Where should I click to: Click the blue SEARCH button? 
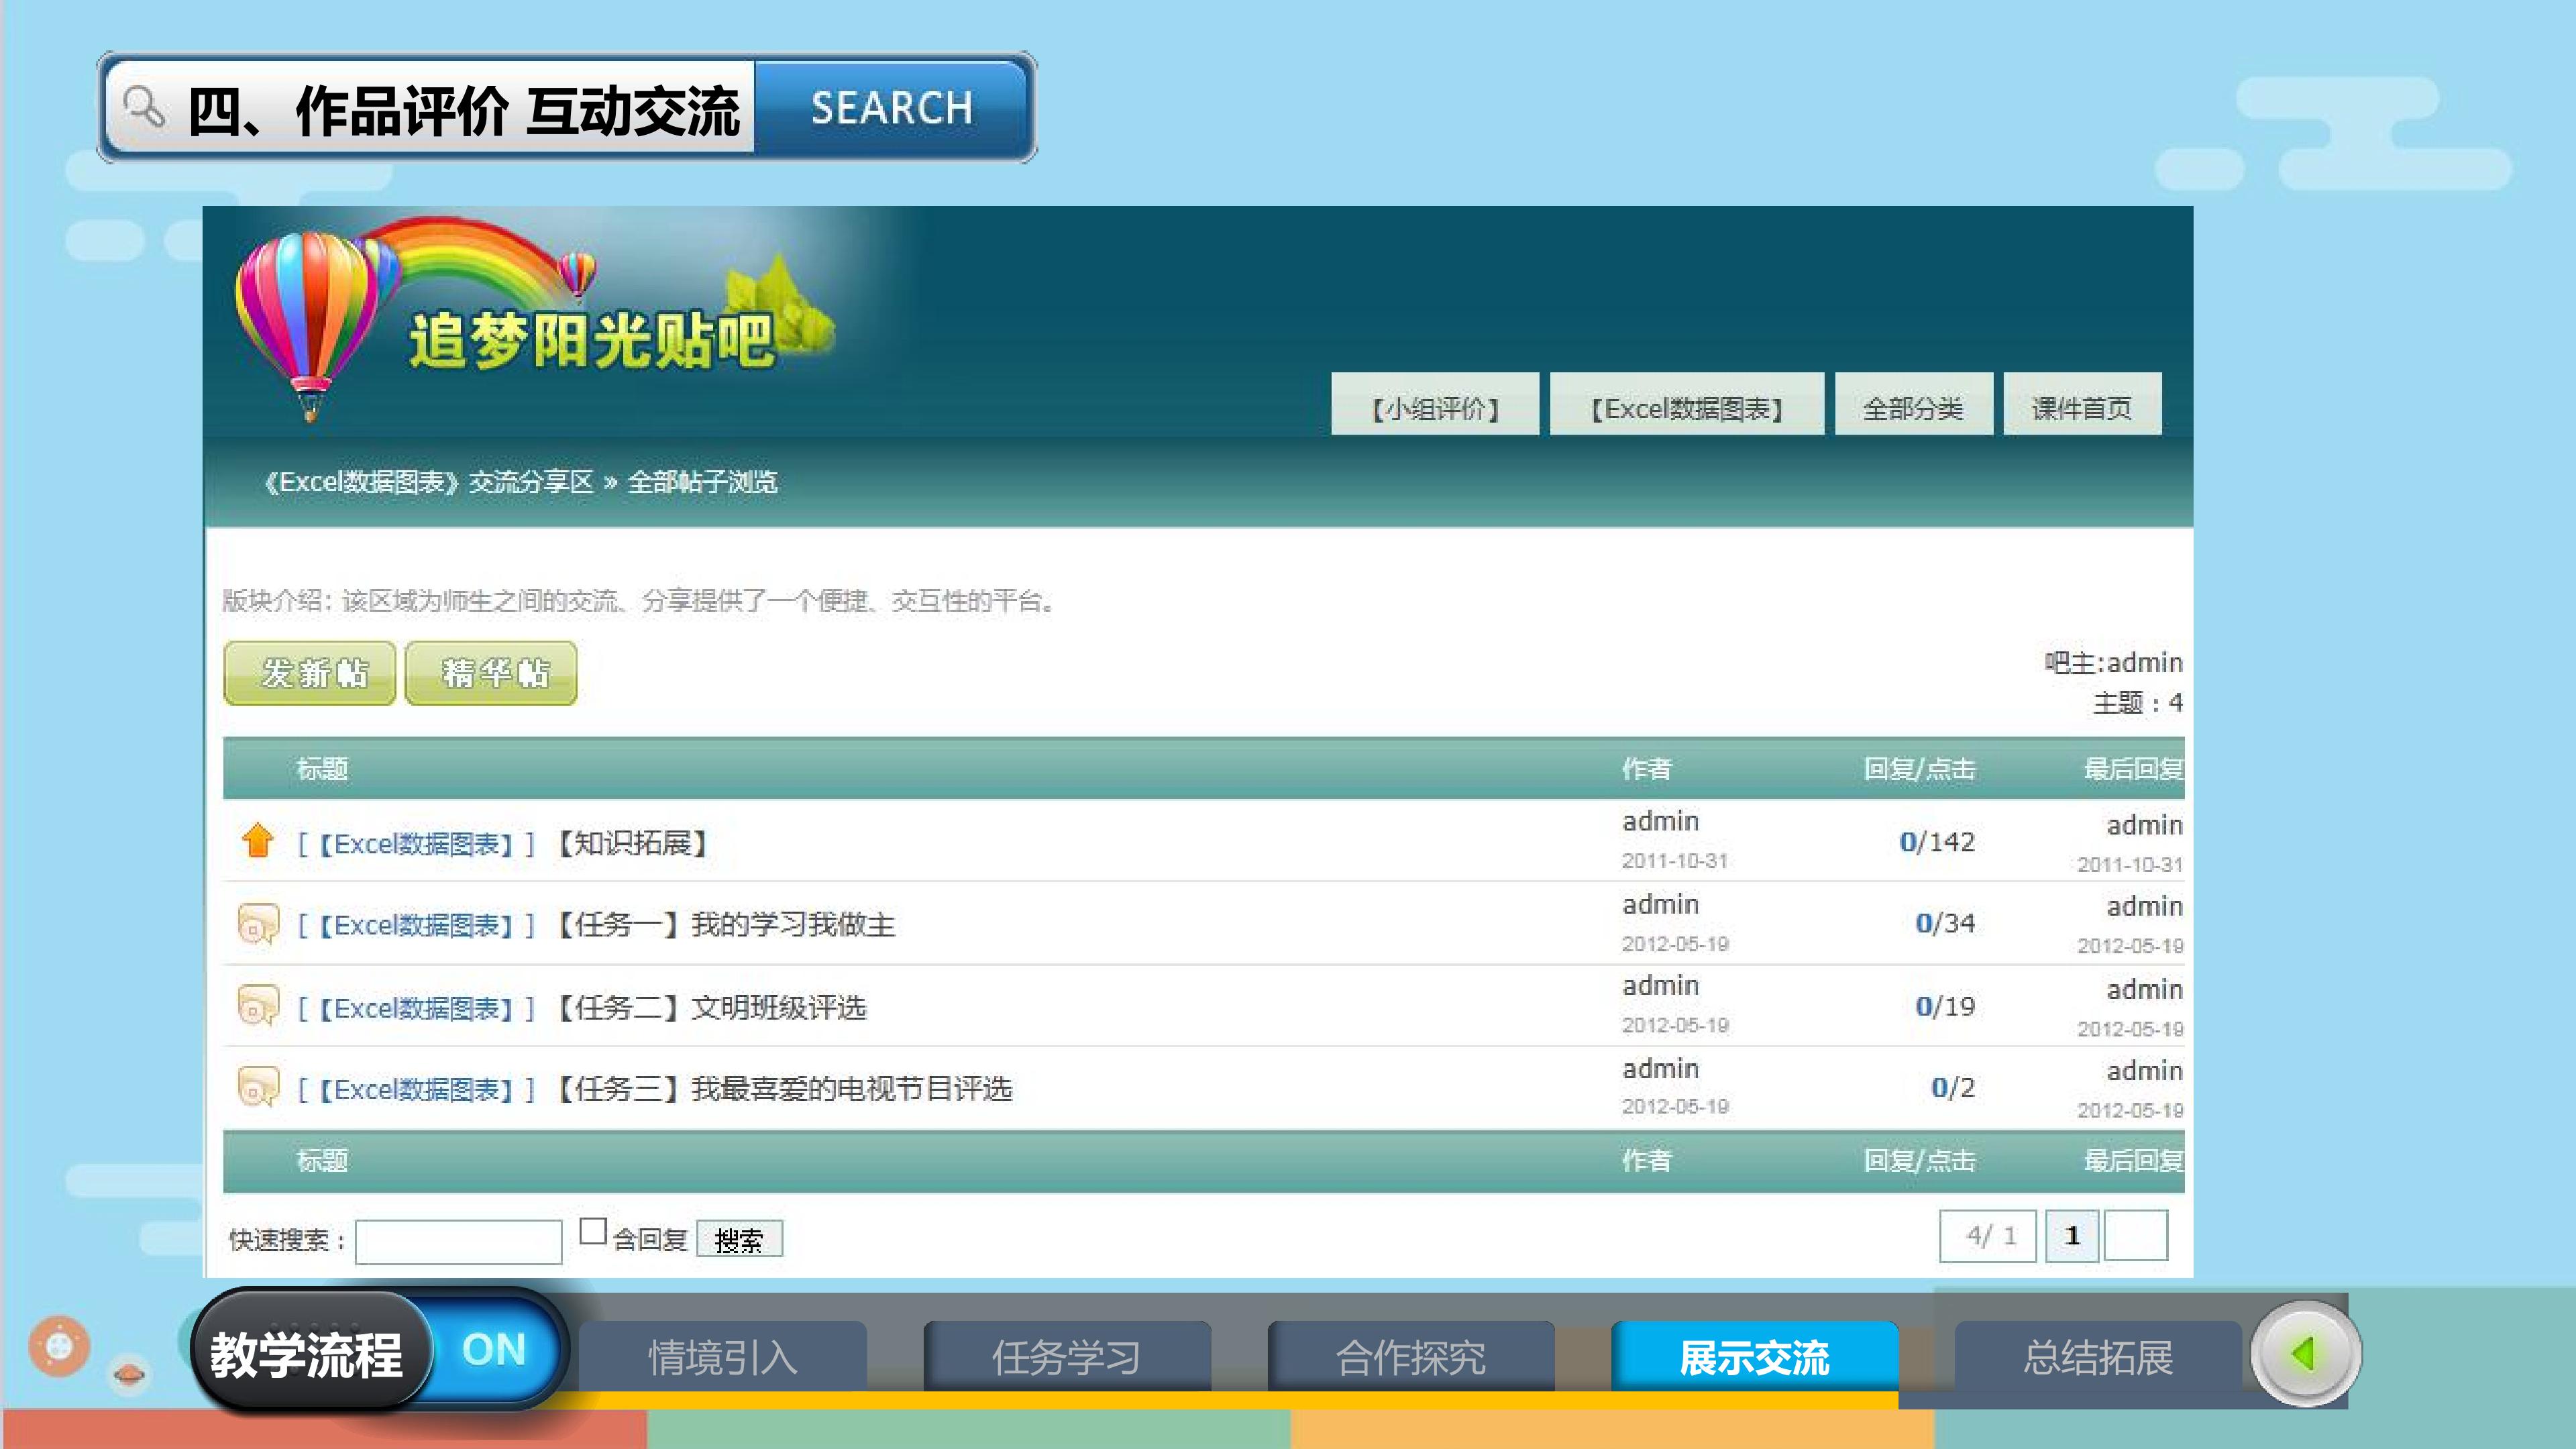tap(891, 107)
